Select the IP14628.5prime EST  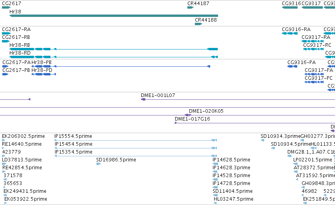point(215,164)
